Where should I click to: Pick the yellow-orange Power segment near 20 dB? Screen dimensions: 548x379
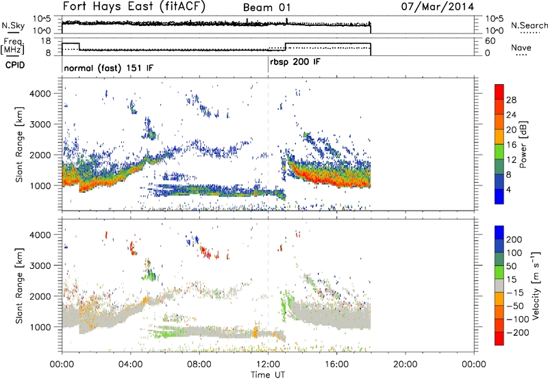pos(499,136)
